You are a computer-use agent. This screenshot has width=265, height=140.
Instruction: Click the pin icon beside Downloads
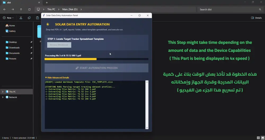pos(31,48)
